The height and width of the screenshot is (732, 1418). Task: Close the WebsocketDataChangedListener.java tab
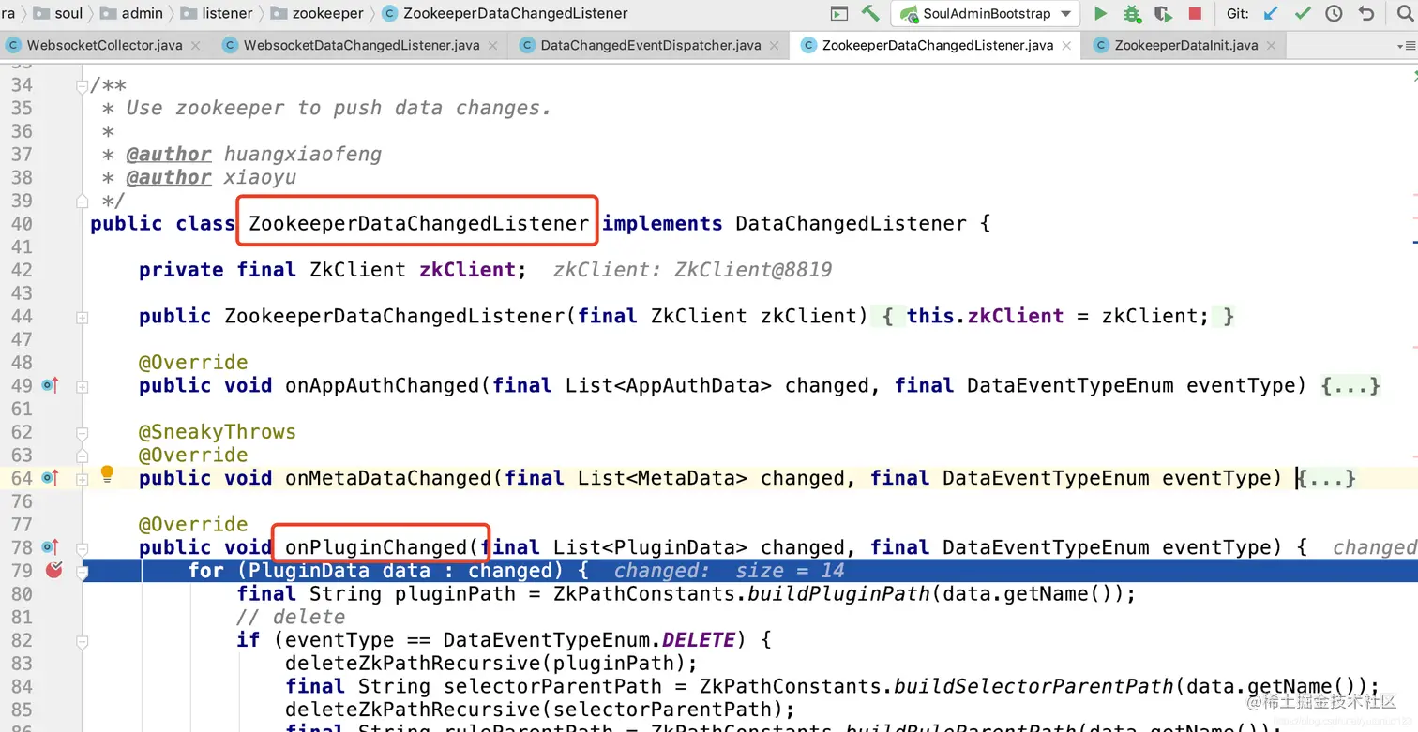pos(492,45)
